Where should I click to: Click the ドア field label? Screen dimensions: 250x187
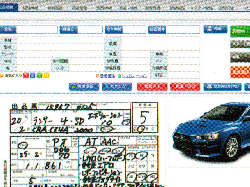point(159,61)
